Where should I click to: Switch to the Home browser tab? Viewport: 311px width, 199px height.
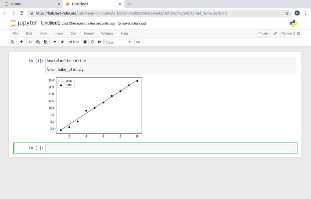(x=16, y=4)
